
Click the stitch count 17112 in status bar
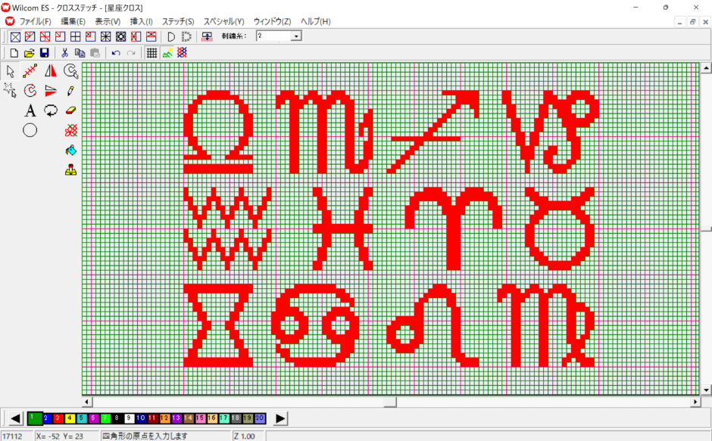12,436
